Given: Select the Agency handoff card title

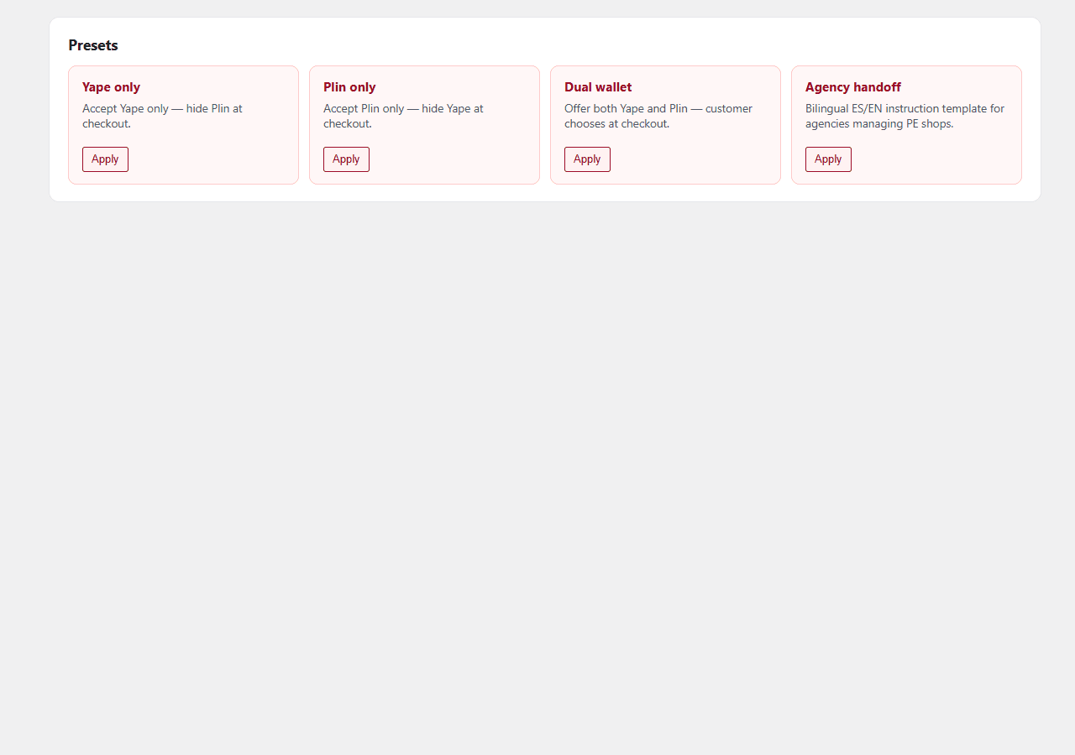Looking at the screenshot, I should [853, 87].
